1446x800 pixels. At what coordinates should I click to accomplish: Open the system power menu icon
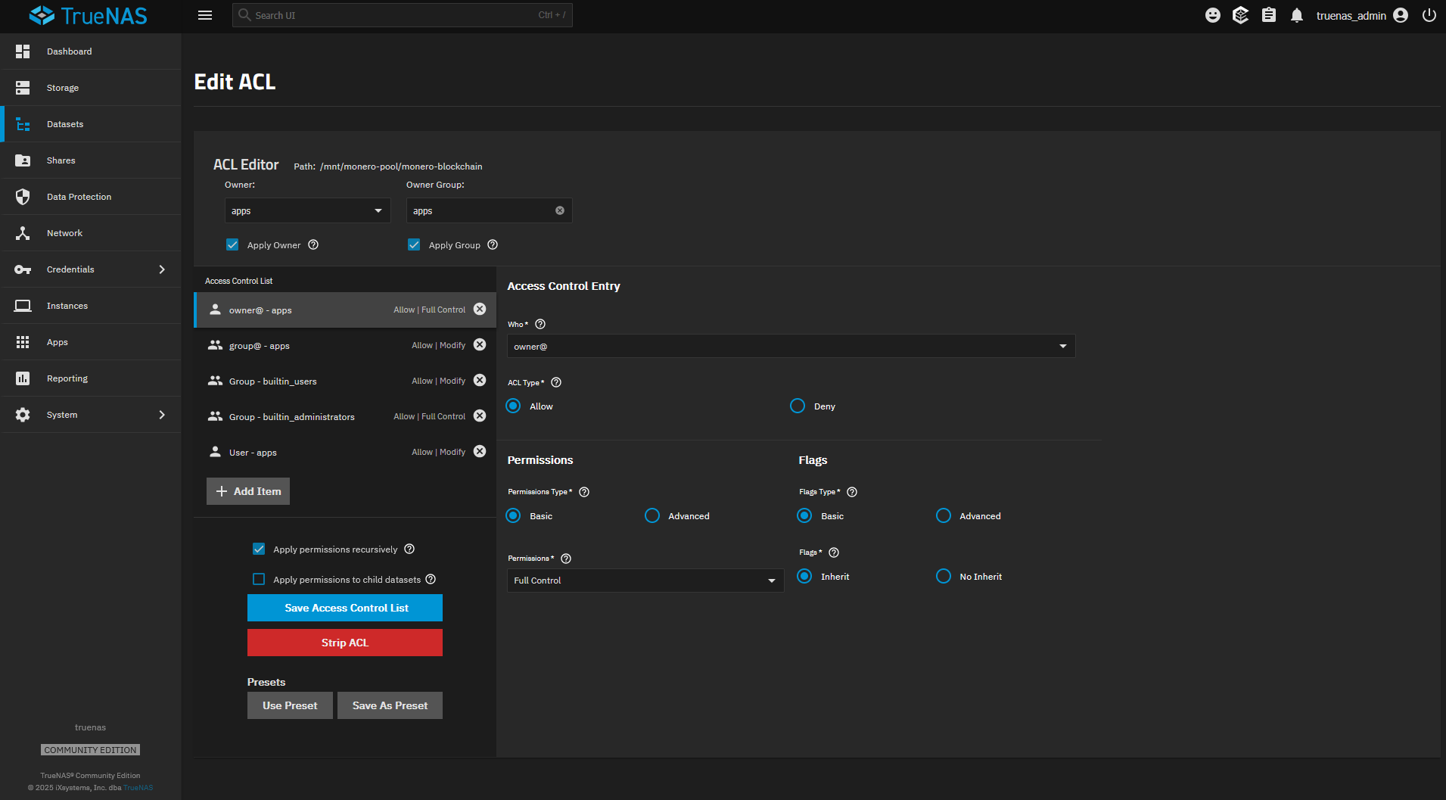pos(1429,14)
